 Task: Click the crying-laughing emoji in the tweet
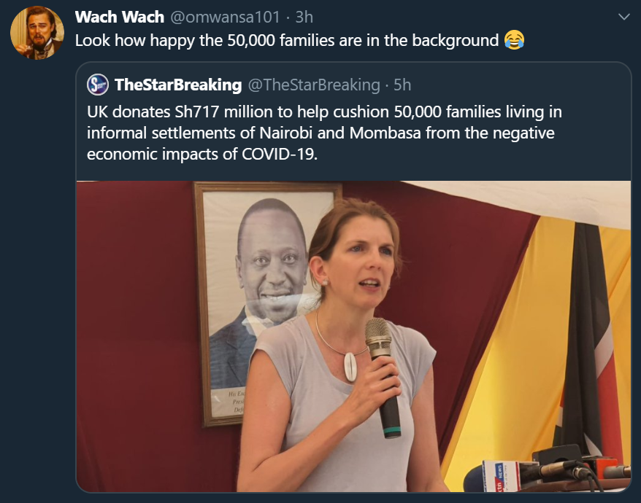514,40
